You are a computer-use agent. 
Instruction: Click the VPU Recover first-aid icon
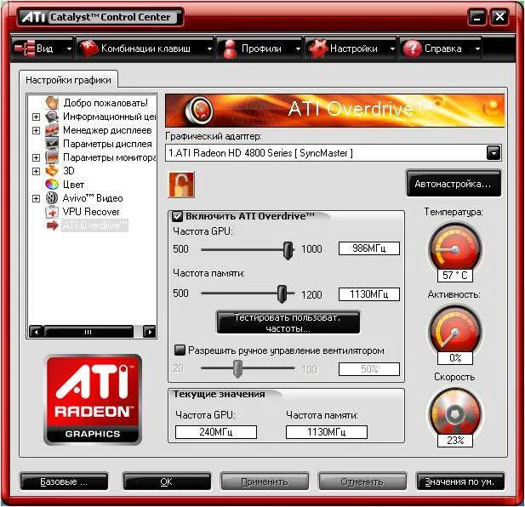tap(52, 212)
